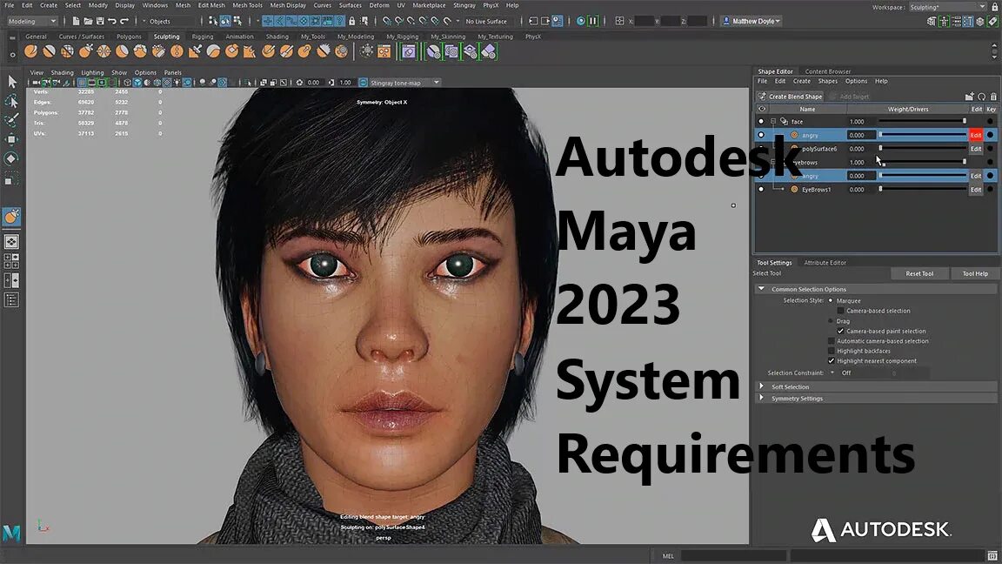Click the delete trash icon in Shape Editor

point(993,97)
